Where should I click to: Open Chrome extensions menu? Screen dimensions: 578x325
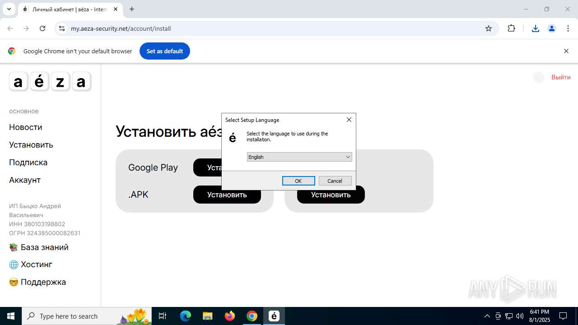(511, 28)
